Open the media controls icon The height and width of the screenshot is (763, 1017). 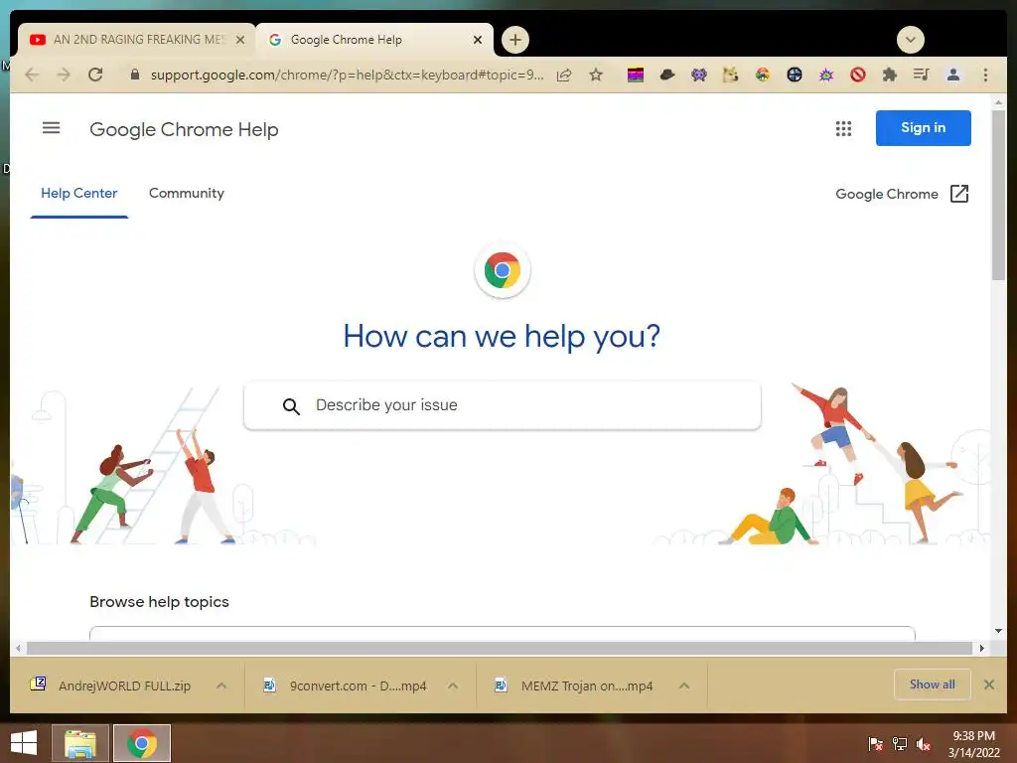pyautogui.click(x=922, y=75)
